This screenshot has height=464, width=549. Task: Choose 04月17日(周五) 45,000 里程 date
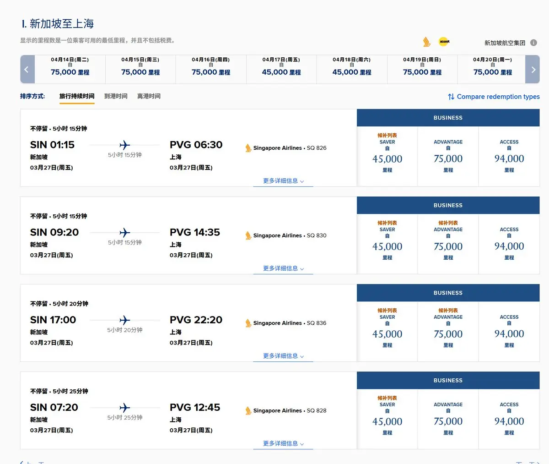click(x=281, y=69)
